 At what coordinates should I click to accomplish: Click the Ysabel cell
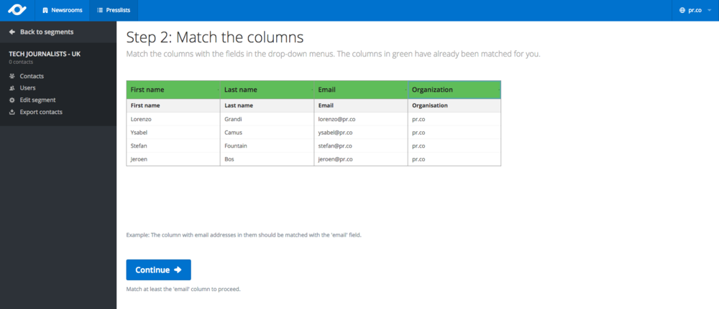[173, 133]
